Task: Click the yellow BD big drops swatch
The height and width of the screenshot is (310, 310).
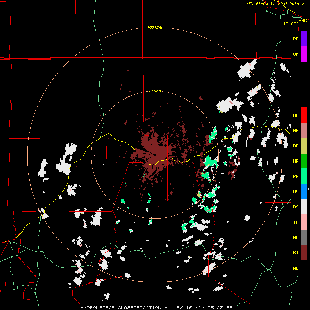Action: (304, 146)
